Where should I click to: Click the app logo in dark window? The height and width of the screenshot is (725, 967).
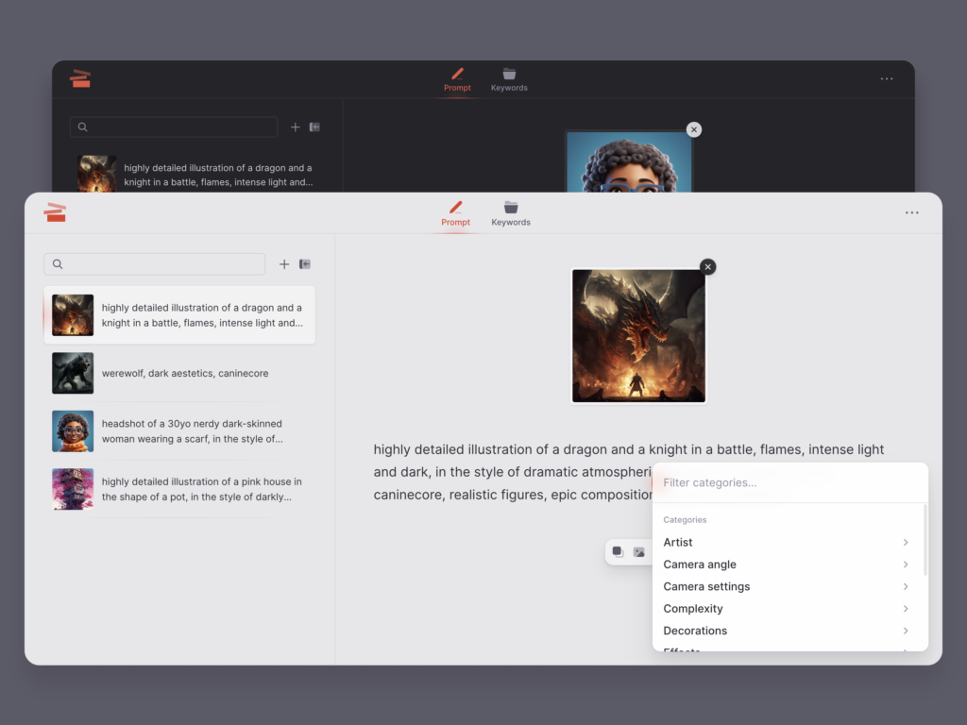click(80, 78)
